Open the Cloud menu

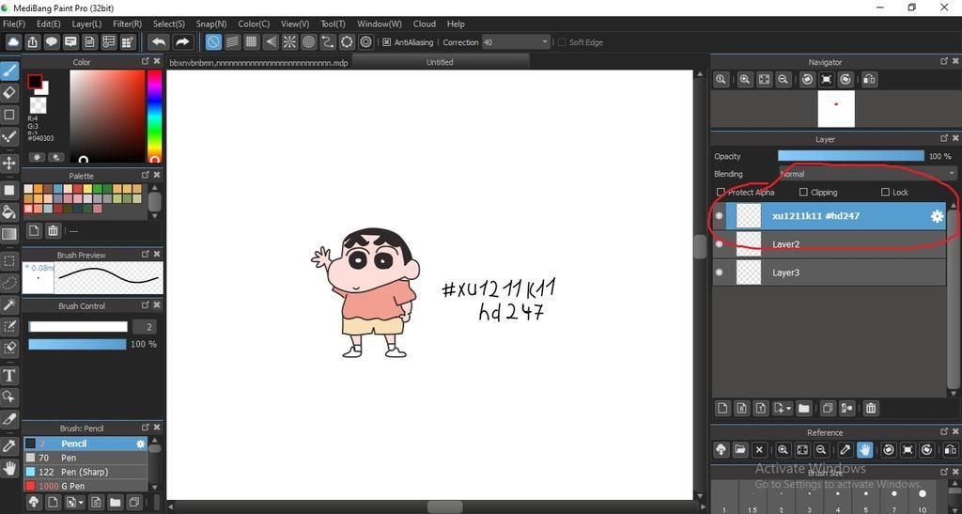(x=424, y=23)
